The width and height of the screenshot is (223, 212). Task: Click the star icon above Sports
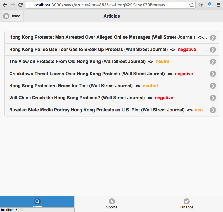pyautogui.click(x=112, y=201)
